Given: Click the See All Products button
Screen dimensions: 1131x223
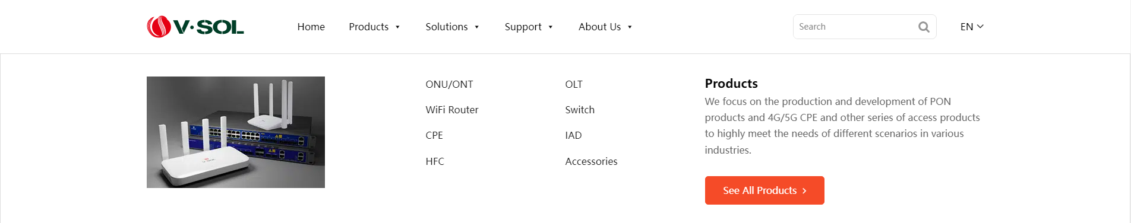Looking at the screenshot, I should (764, 190).
